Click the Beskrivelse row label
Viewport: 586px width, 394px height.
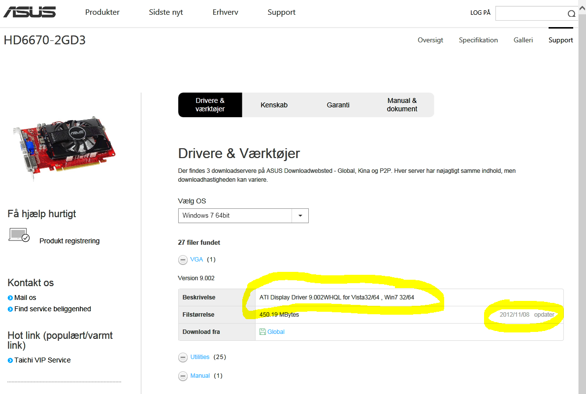coord(199,297)
